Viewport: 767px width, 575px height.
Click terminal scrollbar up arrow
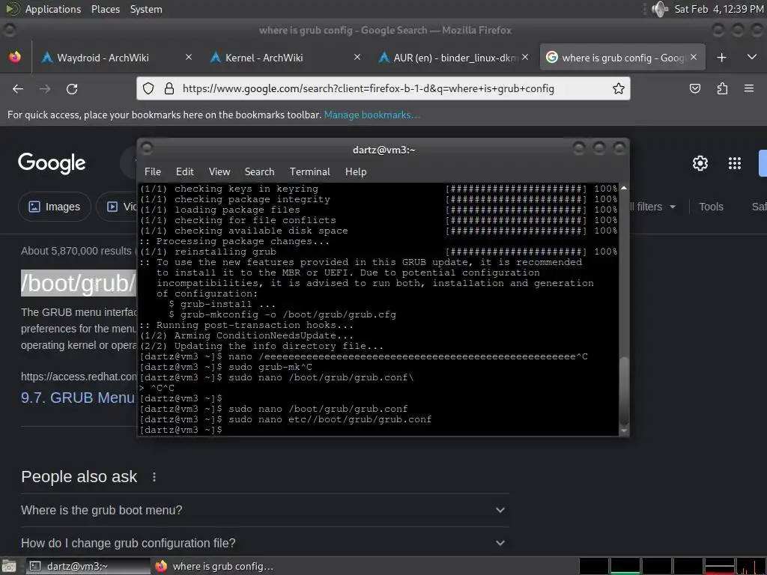coord(624,188)
